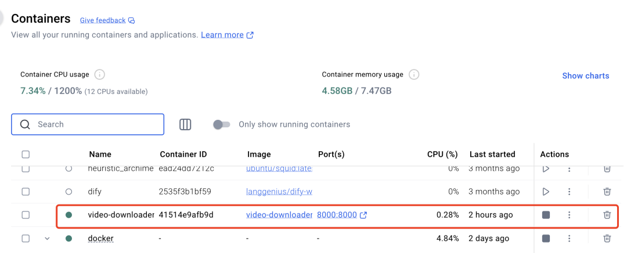
Task: Show info for Container CPU usage
Action: coord(100,75)
